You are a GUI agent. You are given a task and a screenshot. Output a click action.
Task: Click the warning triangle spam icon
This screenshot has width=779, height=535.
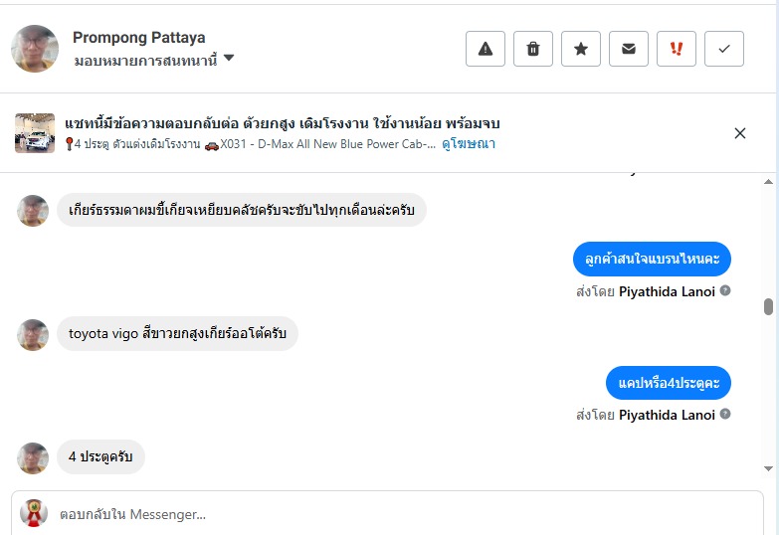(x=486, y=49)
